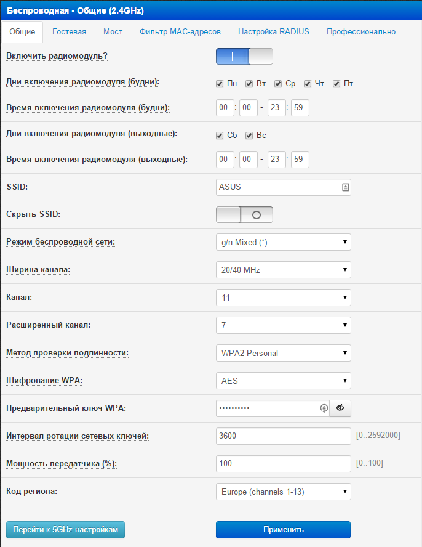This screenshot has height=547, width=422.
Task: Open the authentication method WPA2-Personal dropdown
Action: click(283, 353)
